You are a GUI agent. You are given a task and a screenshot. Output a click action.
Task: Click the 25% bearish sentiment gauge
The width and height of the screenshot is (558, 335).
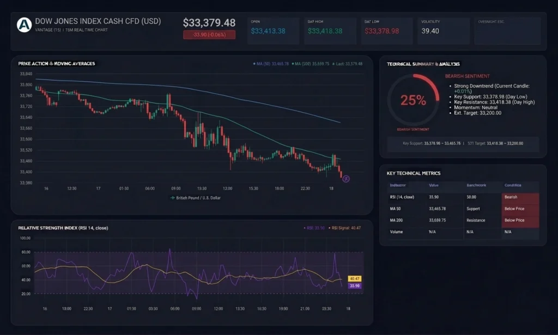413,100
